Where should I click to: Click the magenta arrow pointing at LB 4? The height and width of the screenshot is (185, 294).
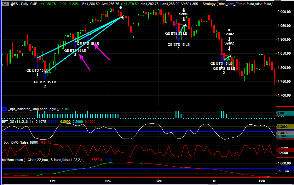[102, 52]
